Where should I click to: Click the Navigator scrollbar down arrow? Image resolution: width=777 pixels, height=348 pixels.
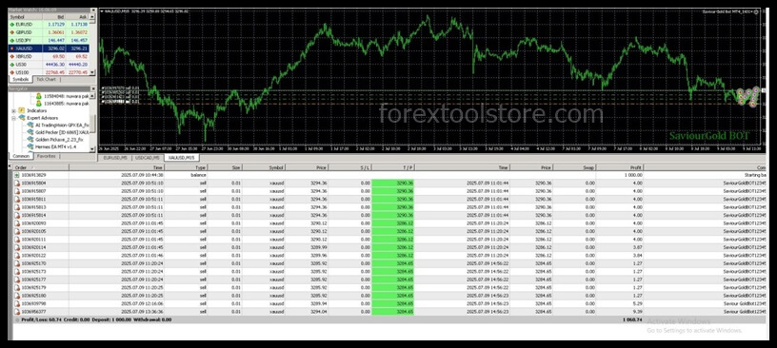click(93, 149)
